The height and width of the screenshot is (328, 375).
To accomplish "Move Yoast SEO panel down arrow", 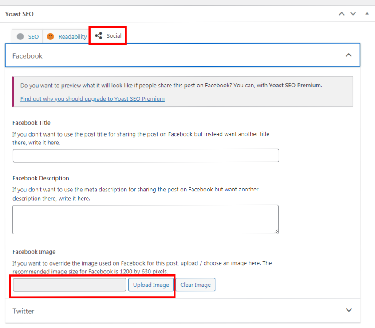I will pyautogui.click(x=353, y=14).
